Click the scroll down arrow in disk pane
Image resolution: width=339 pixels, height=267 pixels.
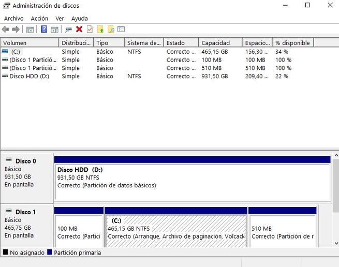pyautogui.click(x=336, y=243)
